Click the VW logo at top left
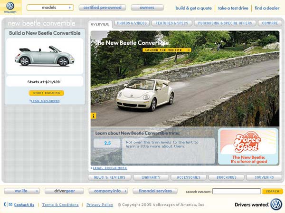Viewport: 285px width, 213px height. tap(10, 6)
